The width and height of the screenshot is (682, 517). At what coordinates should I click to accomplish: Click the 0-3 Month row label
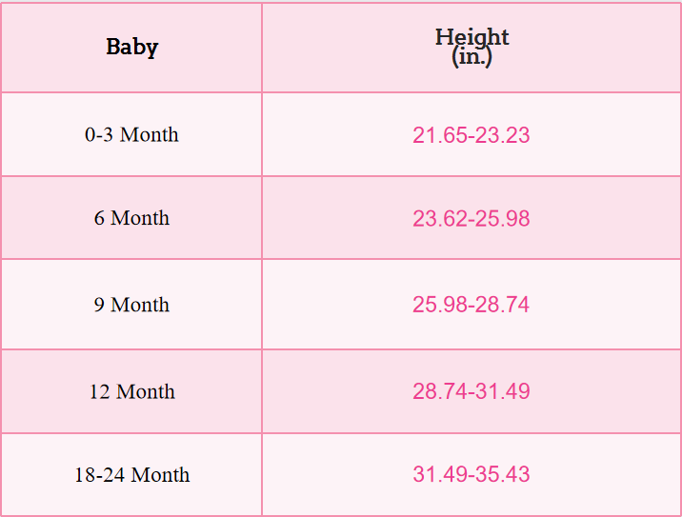(x=131, y=134)
